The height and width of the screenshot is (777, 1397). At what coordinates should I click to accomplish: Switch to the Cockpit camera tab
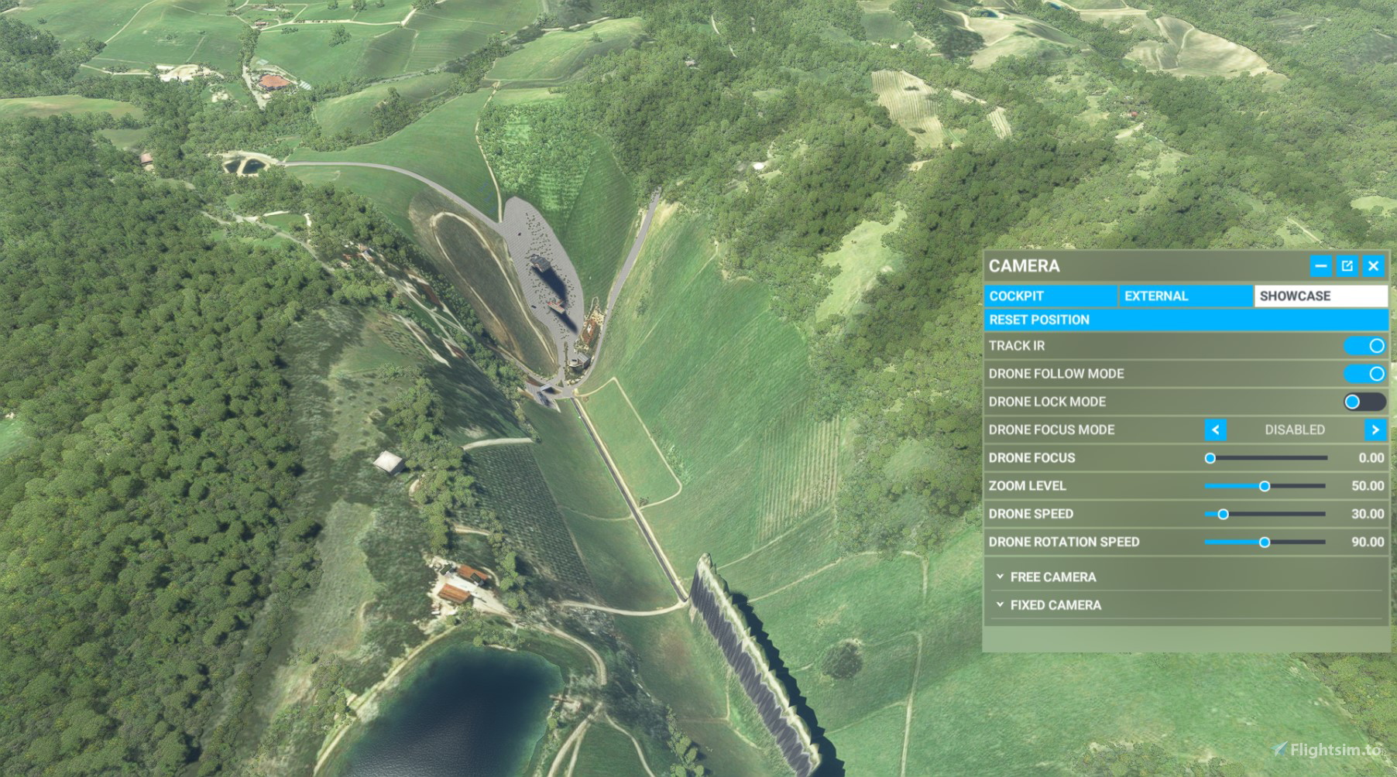click(x=1051, y=296)
